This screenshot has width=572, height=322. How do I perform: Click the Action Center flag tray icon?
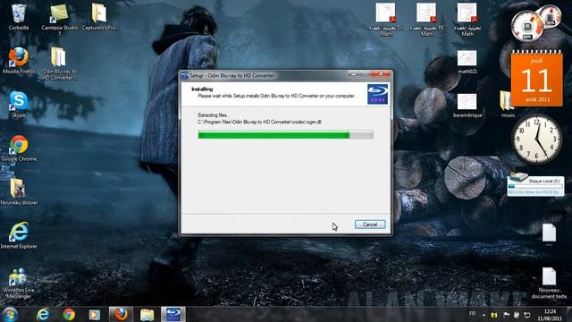506,315
